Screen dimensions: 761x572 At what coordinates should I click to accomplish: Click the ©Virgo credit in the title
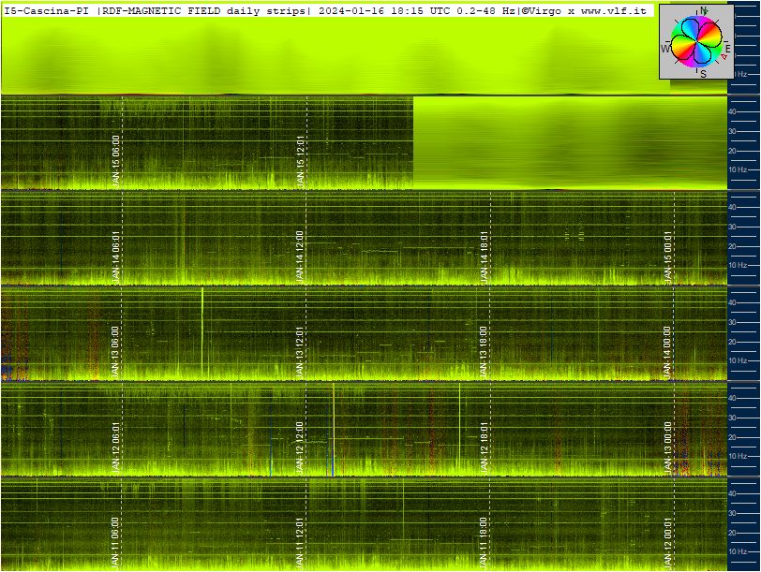click(x=541, y=10)
